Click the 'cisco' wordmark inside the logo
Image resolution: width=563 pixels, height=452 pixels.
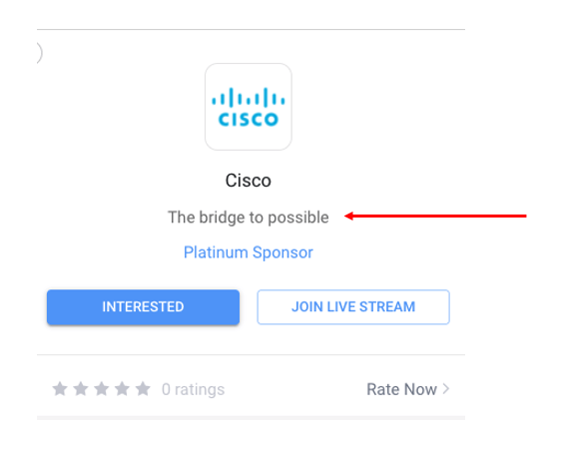click(x=249, y=119)
